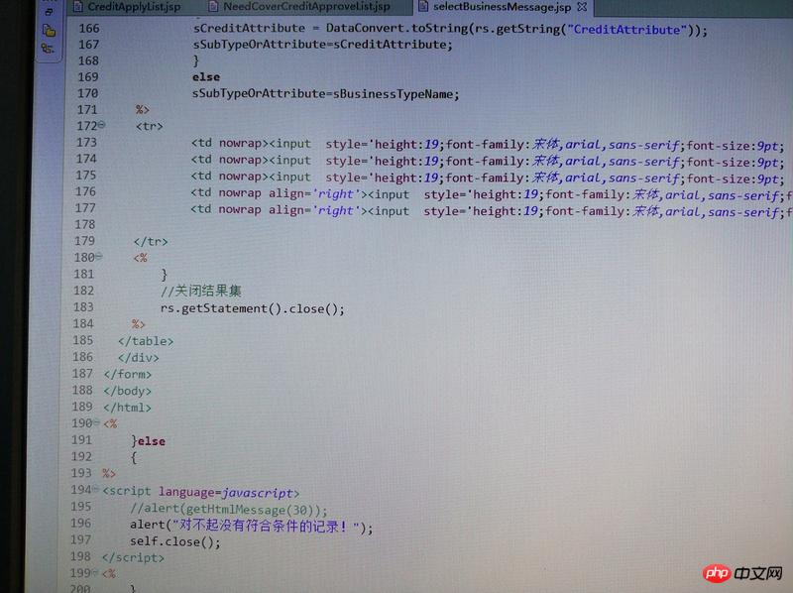Click the comment "//关闭结果集" on line 182

click(201, 291)
